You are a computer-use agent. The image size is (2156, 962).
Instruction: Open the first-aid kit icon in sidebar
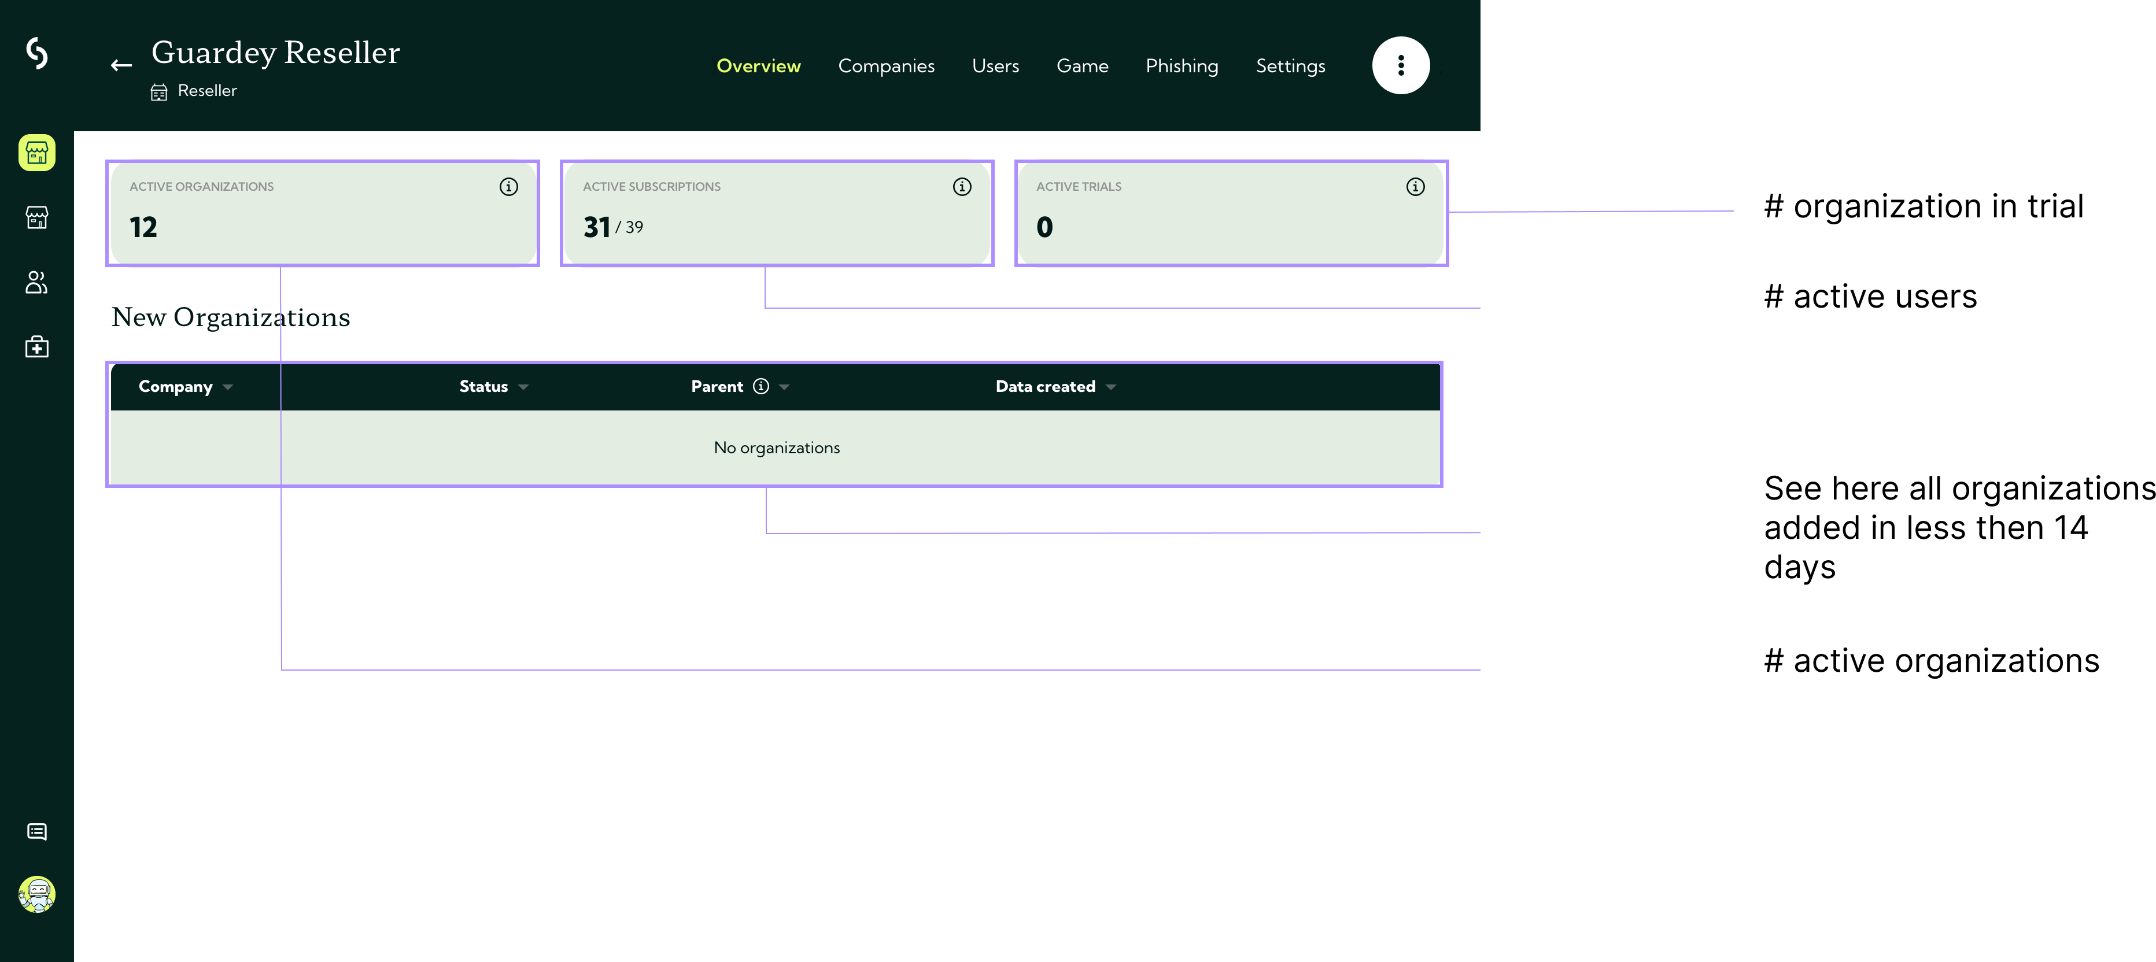point(37,346)
